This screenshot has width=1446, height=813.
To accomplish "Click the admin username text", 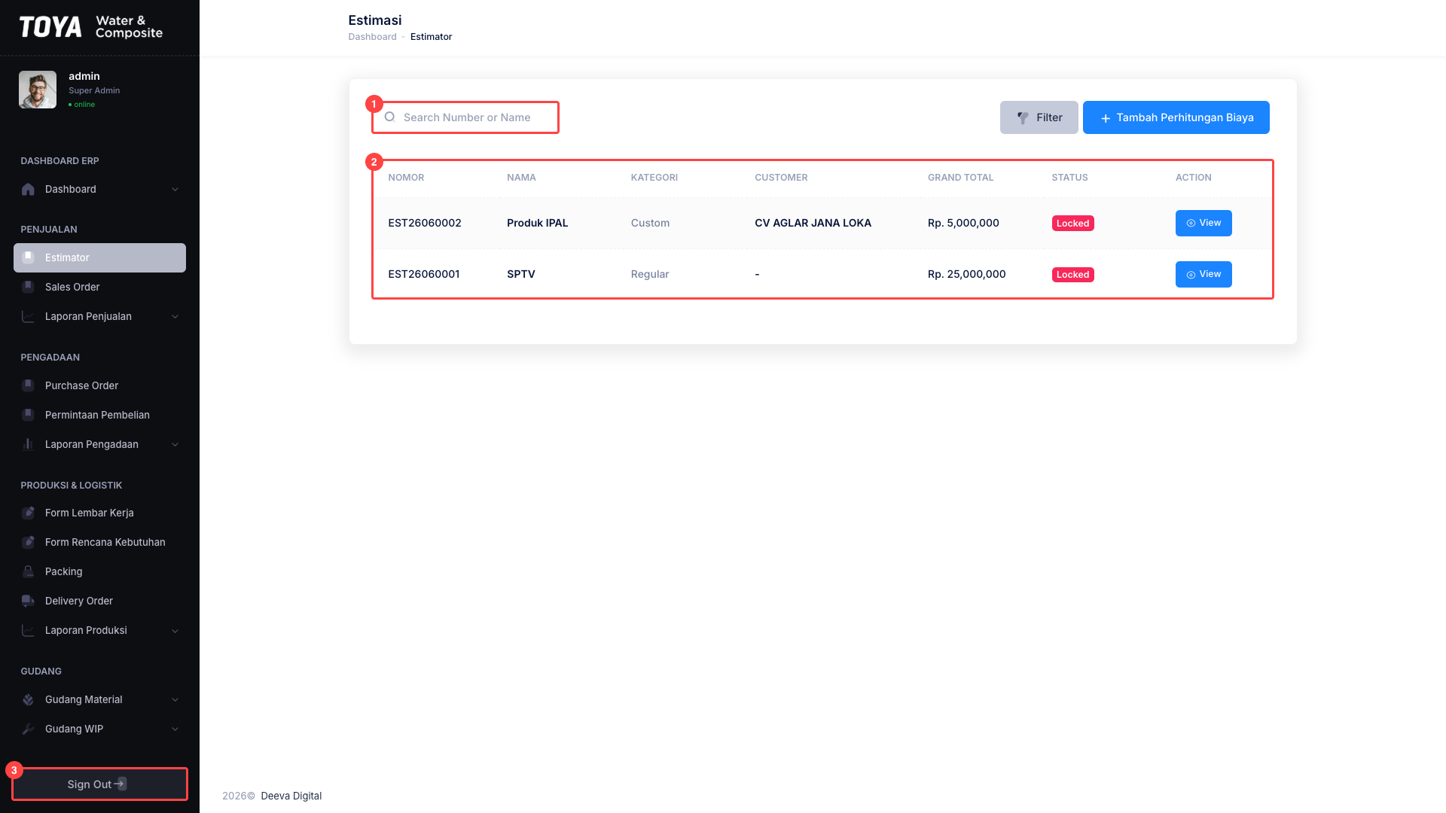I will 84,76.
